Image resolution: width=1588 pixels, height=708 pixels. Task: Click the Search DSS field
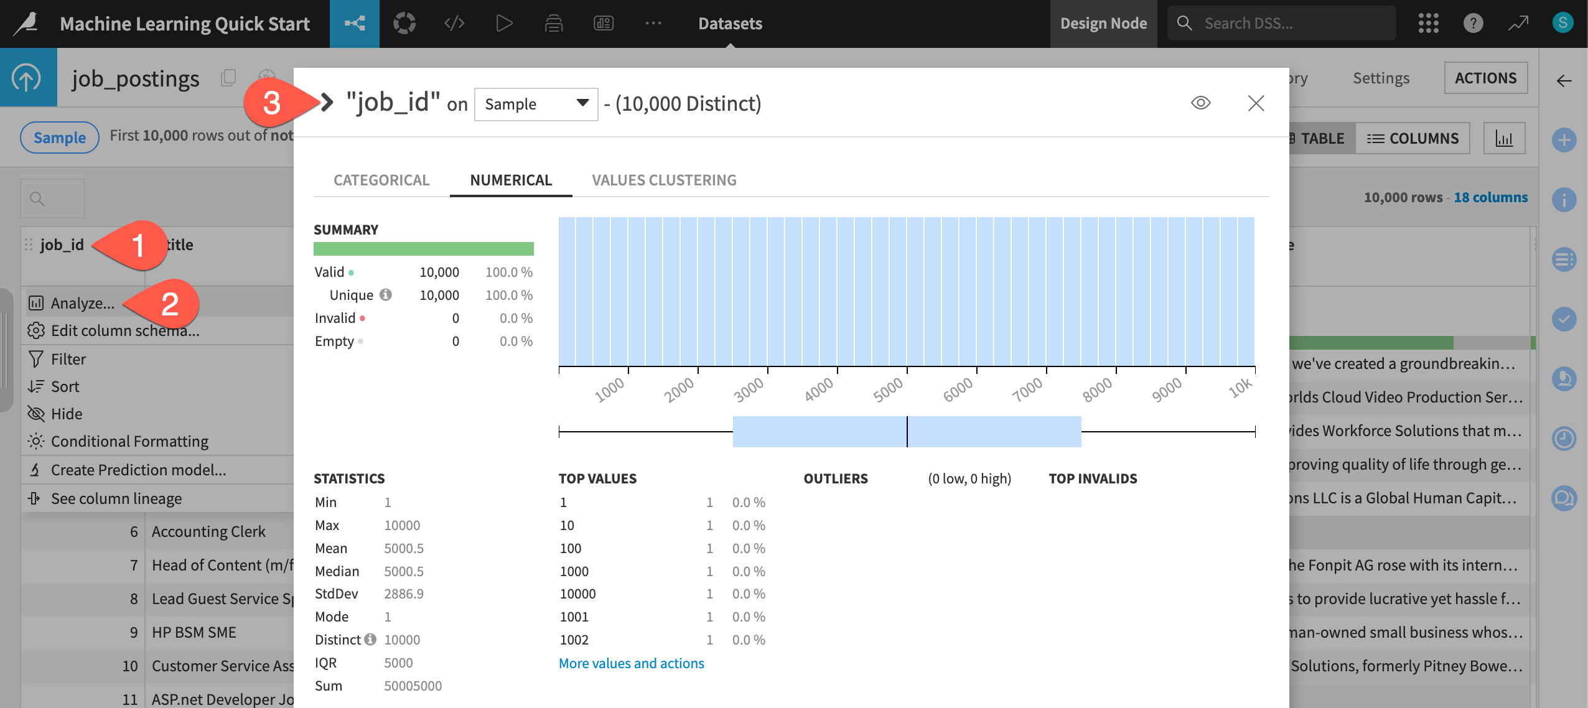[1281, 24]
